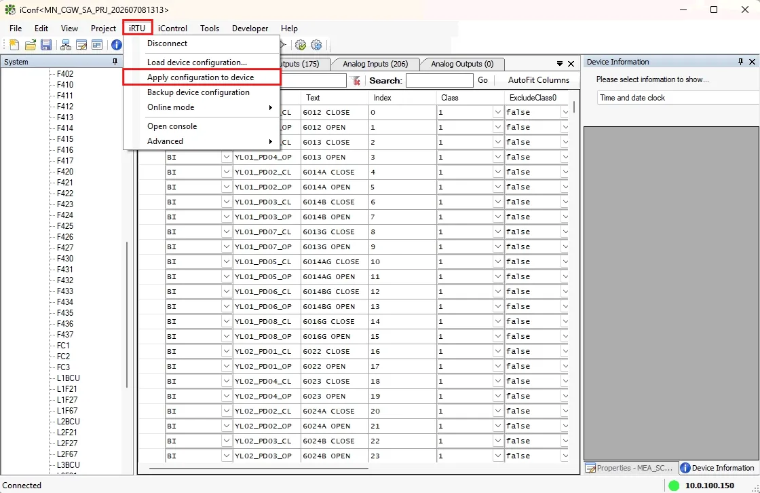Select the F410 tree node
This screenshot has height=493, width=760.
click(65, 84)
